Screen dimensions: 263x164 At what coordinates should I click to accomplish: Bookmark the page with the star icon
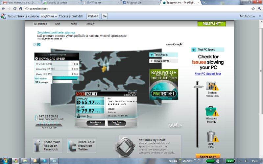253,9
